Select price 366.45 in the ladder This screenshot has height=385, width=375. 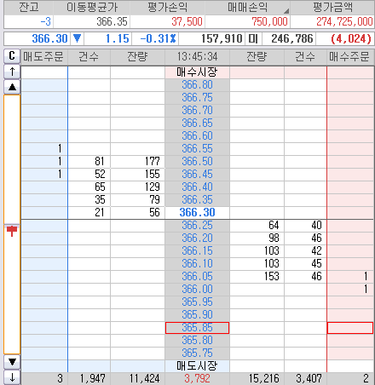click(197, 174)
